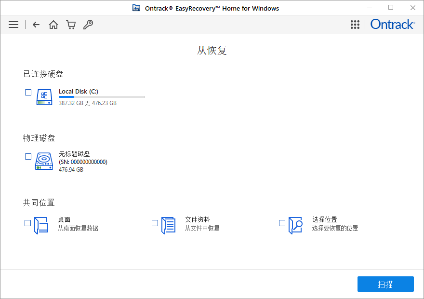Click the Local Disk (C:) usage bar
Screen dimensions: 424x299
102,97
